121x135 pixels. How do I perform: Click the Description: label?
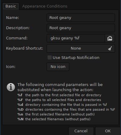pyautogui.click(x=18, y=28)
